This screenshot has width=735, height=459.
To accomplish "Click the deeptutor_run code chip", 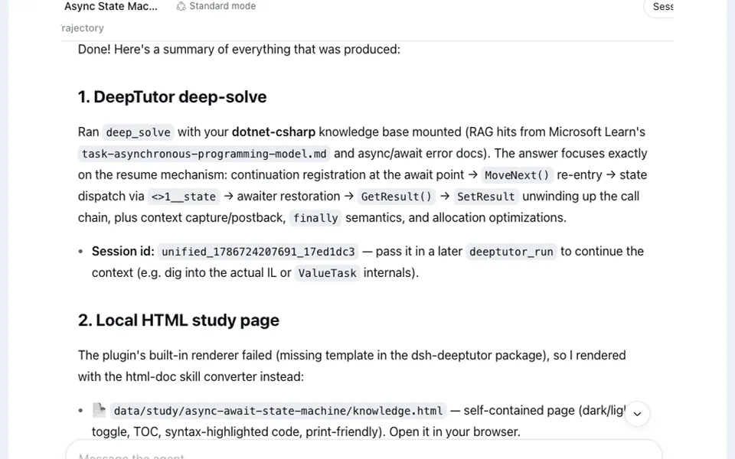I will pos(511,252).
